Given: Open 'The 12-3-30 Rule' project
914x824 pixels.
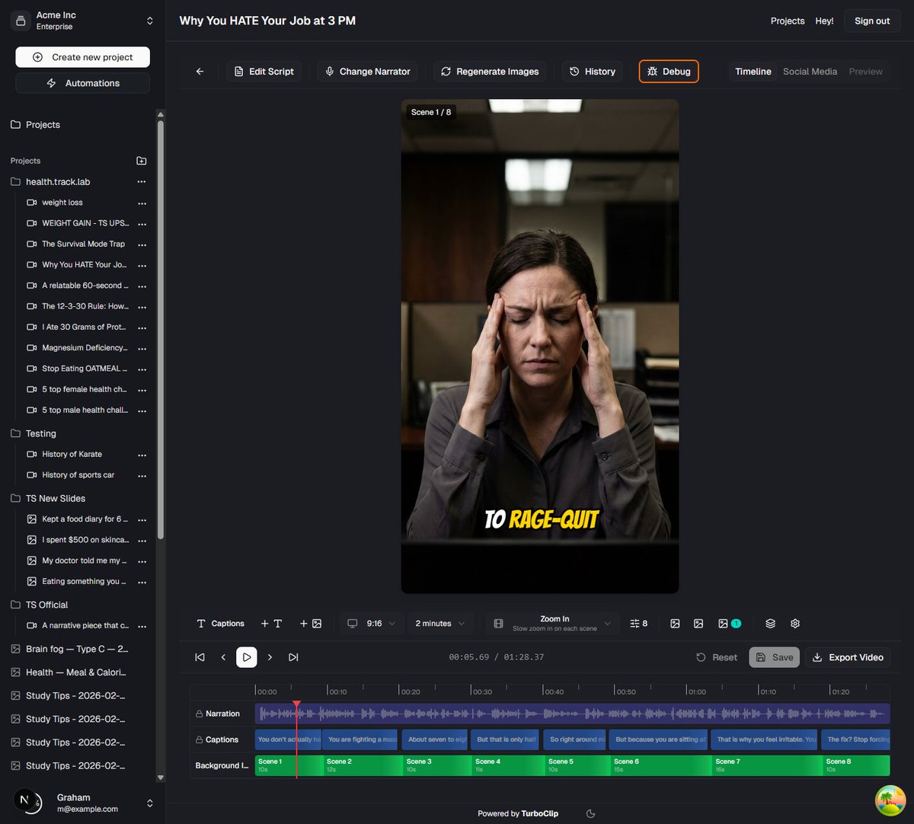Looking at the screenshot, I should tap(78, 306).
